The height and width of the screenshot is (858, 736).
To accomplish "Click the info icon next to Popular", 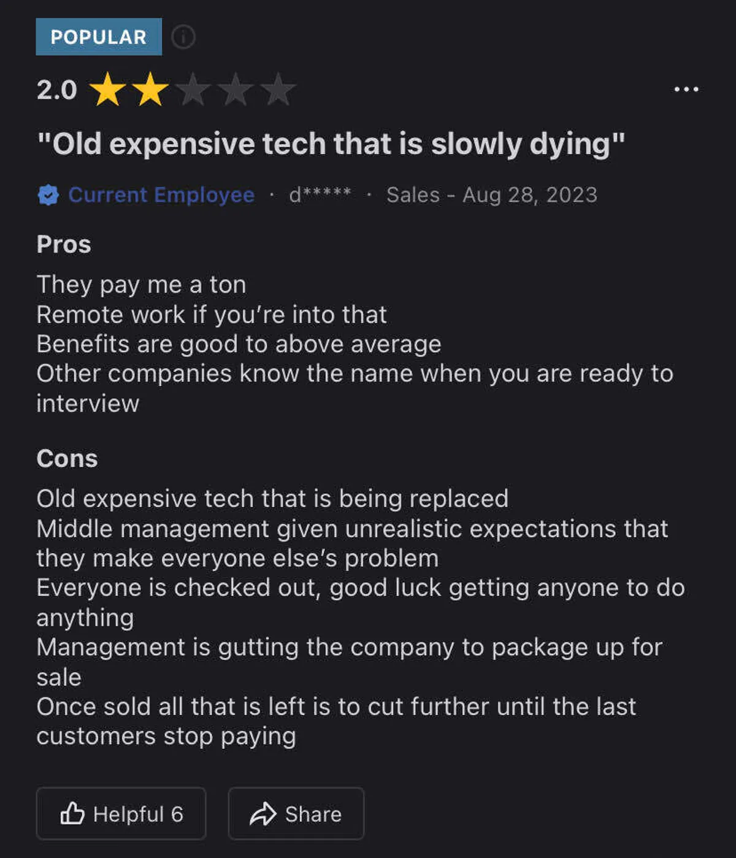I will 183,37.
